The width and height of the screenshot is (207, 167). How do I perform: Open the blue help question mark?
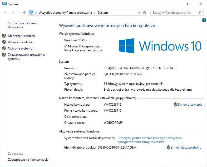(204, 20)
